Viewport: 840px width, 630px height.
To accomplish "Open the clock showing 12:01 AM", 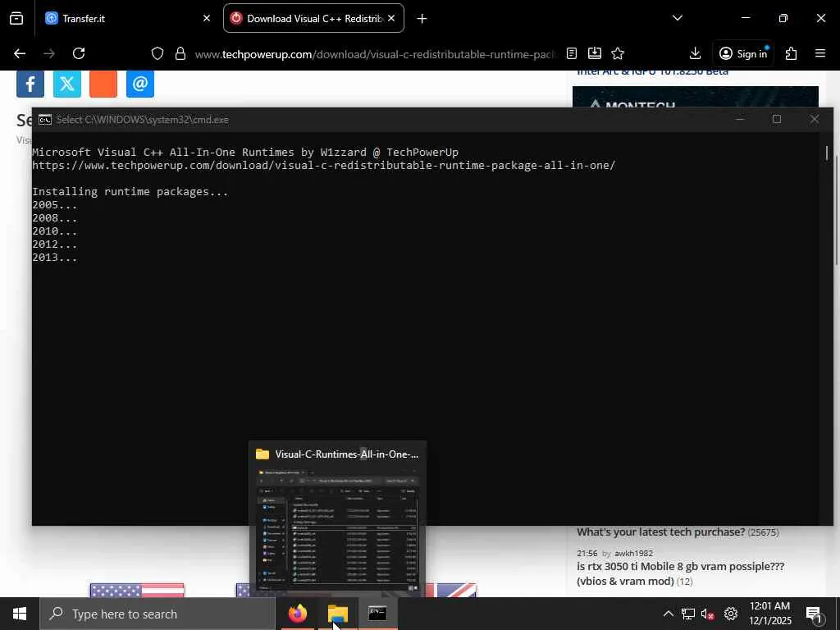I will pos(769,614).
